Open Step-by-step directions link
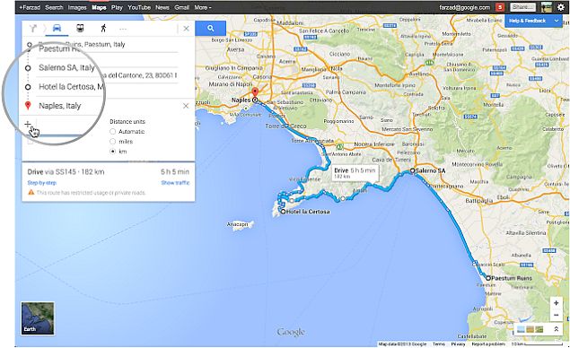 (42, 183)
